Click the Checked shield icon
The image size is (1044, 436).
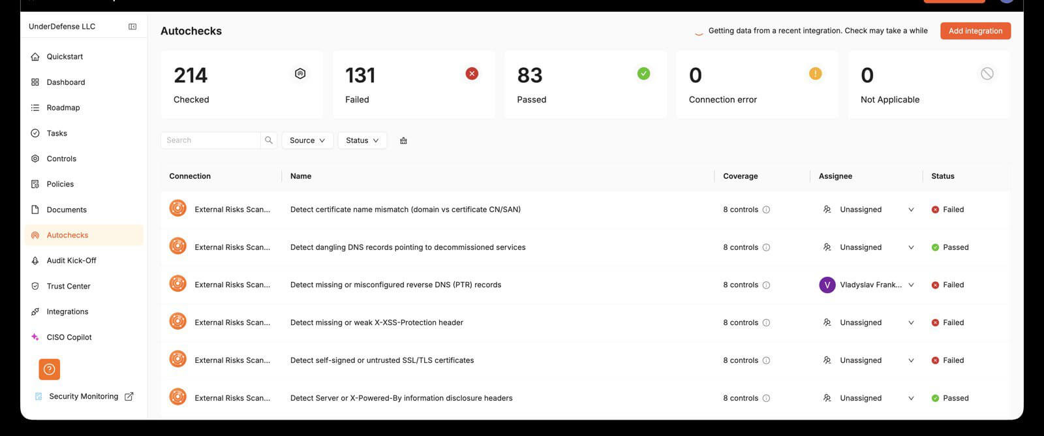[300, 74]
